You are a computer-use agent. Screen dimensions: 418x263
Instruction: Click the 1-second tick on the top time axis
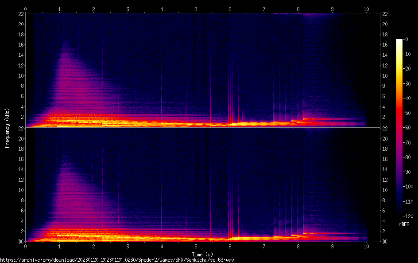pos(59,9)
